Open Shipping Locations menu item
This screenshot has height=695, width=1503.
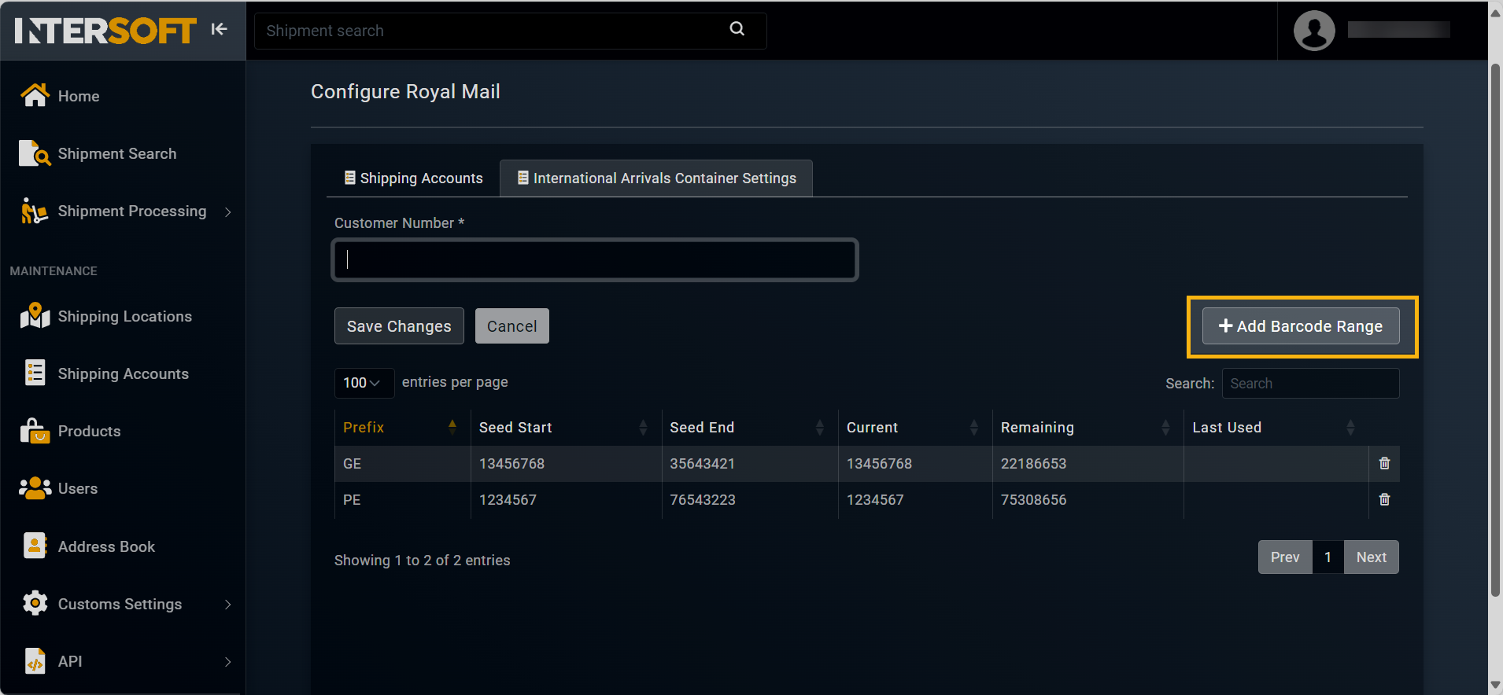(125, 316)
